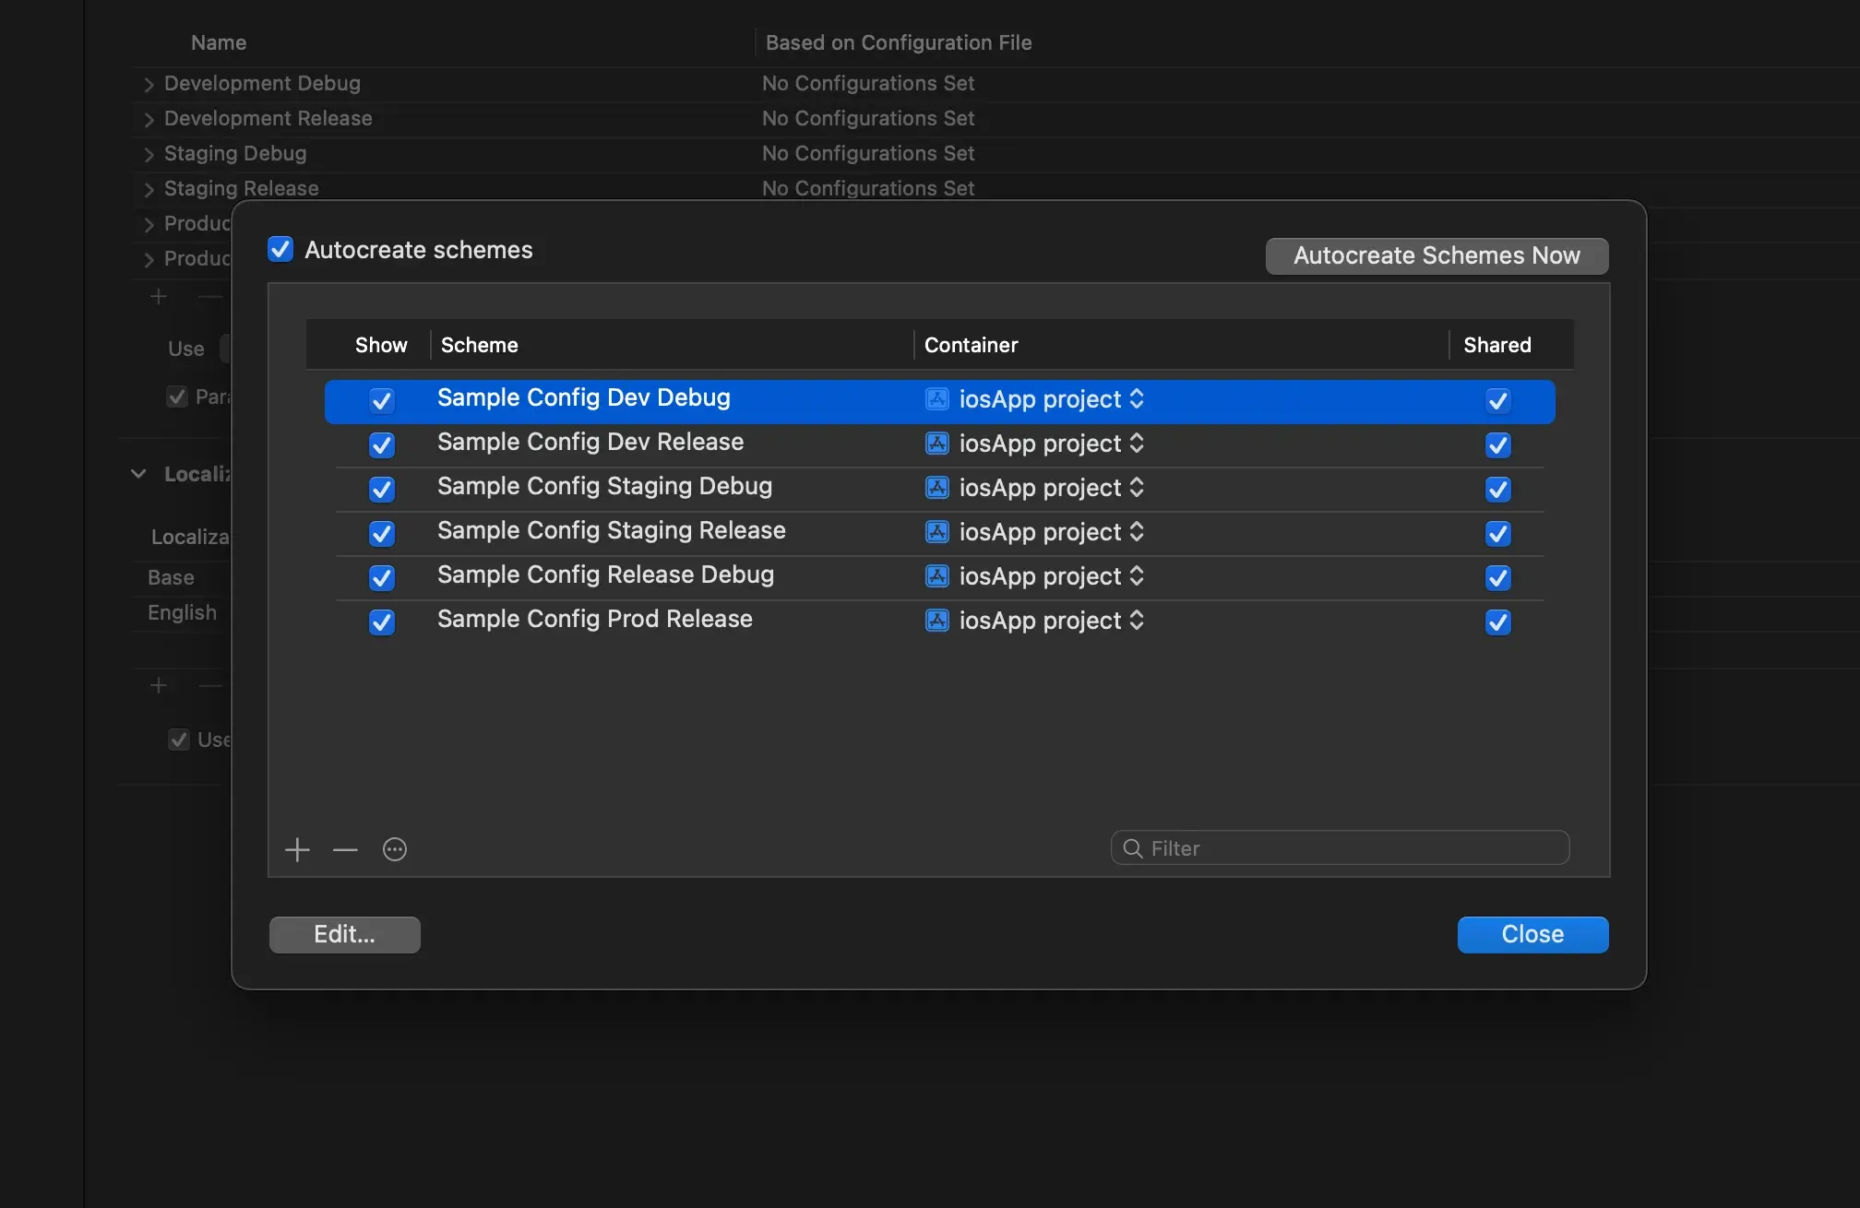Expand the Staging Debug configuration row
The image size is (1860, 1208).
tap(149, 154)
